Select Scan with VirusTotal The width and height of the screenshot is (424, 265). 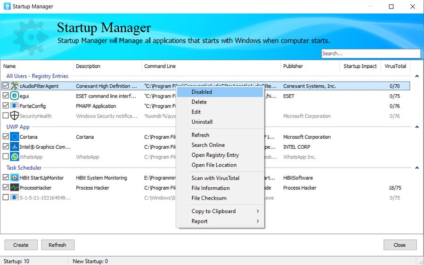(220, 178)
